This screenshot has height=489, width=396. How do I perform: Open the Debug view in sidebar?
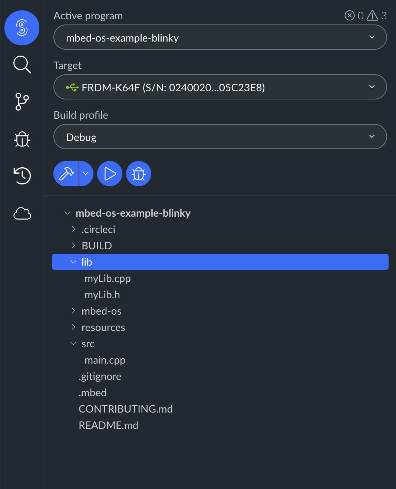(x=22, y=139)
